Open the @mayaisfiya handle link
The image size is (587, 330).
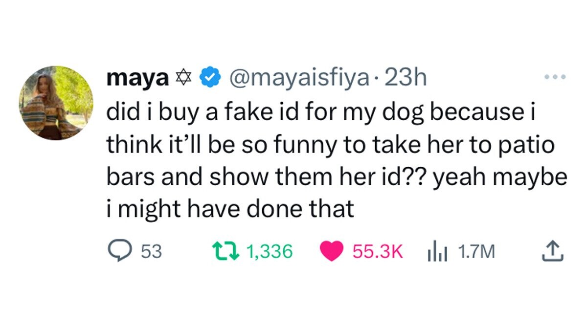299,78
